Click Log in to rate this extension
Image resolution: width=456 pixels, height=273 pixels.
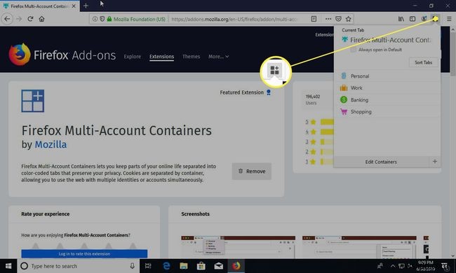(x=84, y=254)
